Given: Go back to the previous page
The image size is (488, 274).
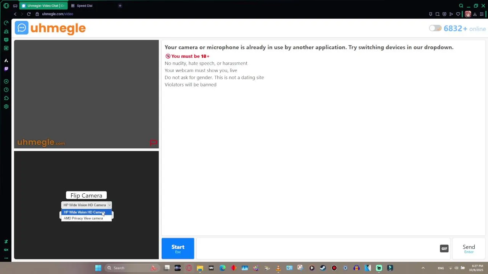Looking at the screenshot, I should pos(15,14).
